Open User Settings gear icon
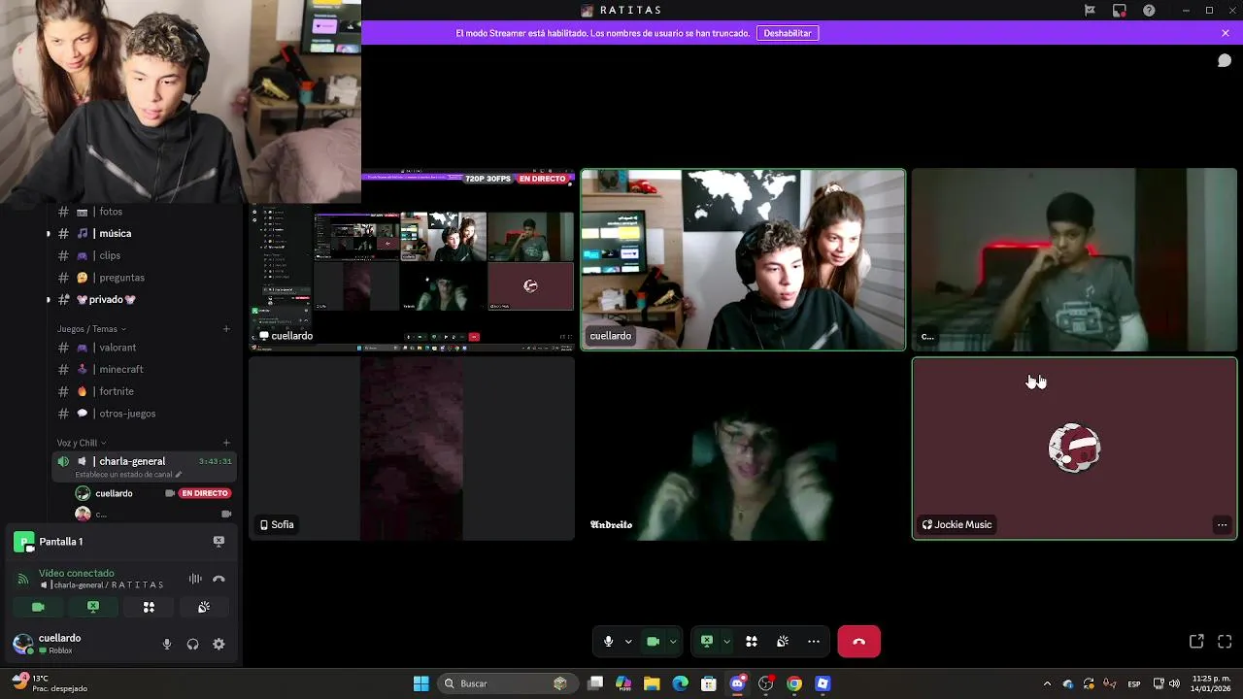1243x699 pixels. pos(218,644)
